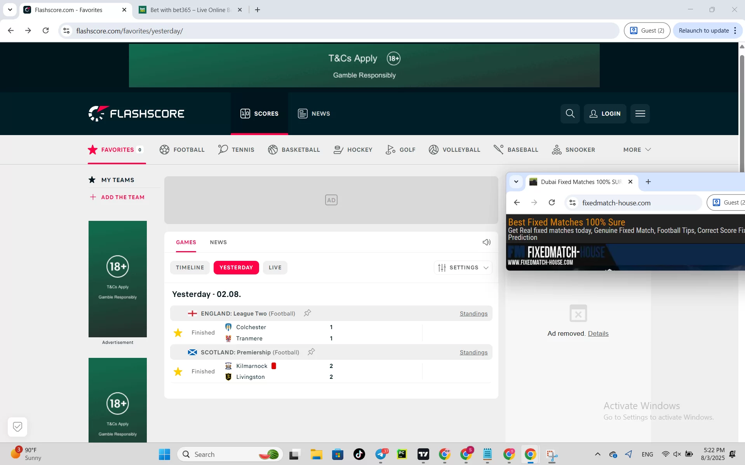Open TikTok from the taskbar
The image size is (745, 465).
(x=359, y=454)
